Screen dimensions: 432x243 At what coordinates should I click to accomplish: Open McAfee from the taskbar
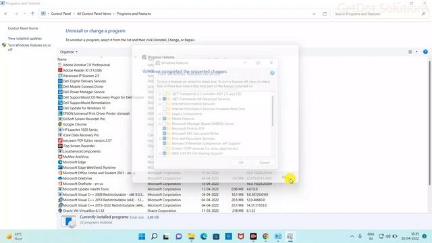coord(241,236)
